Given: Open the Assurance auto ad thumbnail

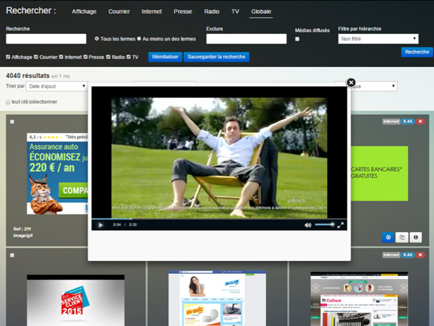Looking at the screenshot, I should pos(57,173).
